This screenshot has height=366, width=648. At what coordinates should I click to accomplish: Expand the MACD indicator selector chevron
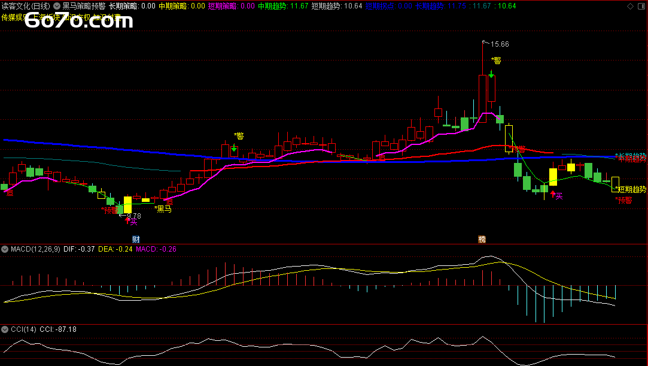(5, 249)
